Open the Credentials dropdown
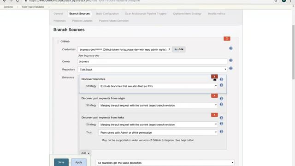 pyautogui.click(x=124, y=49)
